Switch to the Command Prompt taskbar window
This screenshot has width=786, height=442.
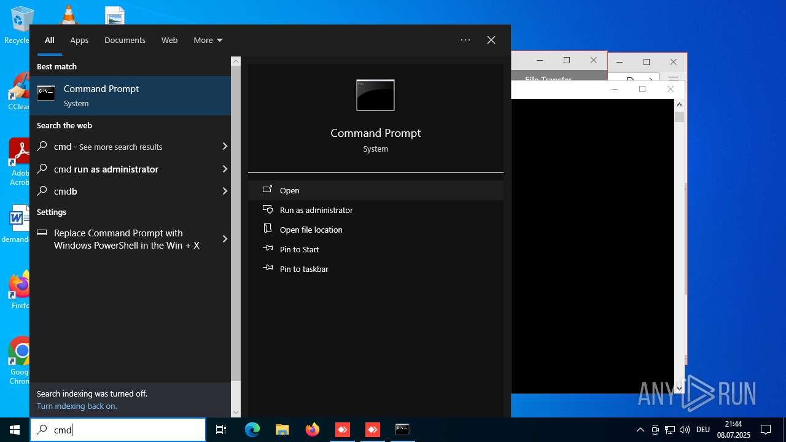coord(402,430)
